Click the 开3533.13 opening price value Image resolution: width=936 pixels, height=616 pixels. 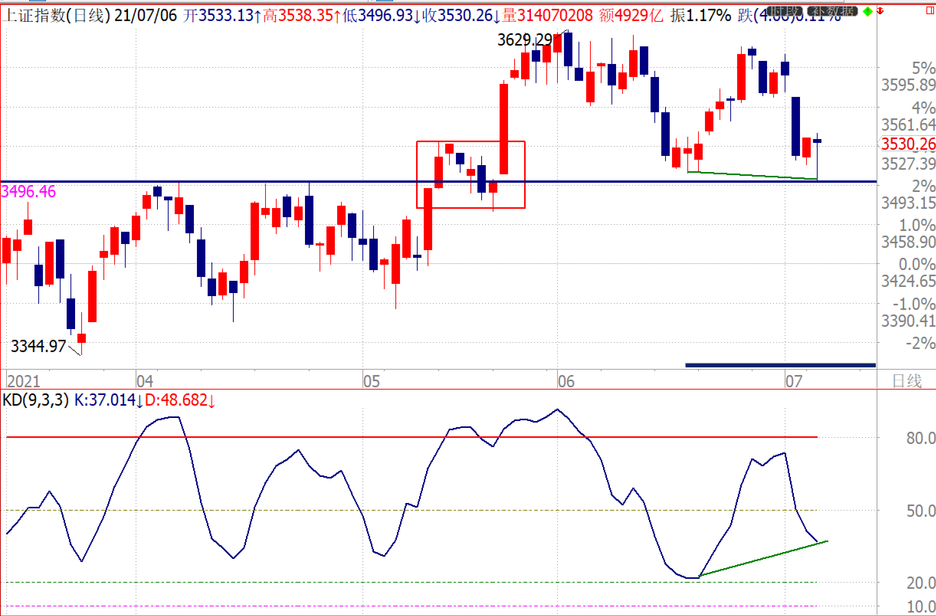[x=222, y=16]
